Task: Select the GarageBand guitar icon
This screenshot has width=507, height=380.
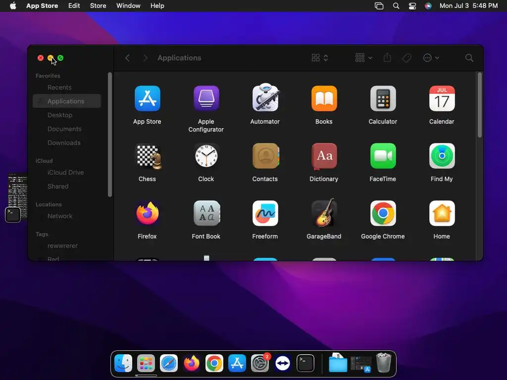Action: pyautogui.click(x=324, y=213)
